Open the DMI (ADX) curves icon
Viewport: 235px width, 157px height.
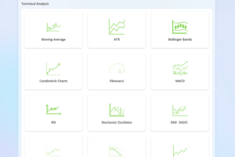pyautogui.click(x=180, y=110)
